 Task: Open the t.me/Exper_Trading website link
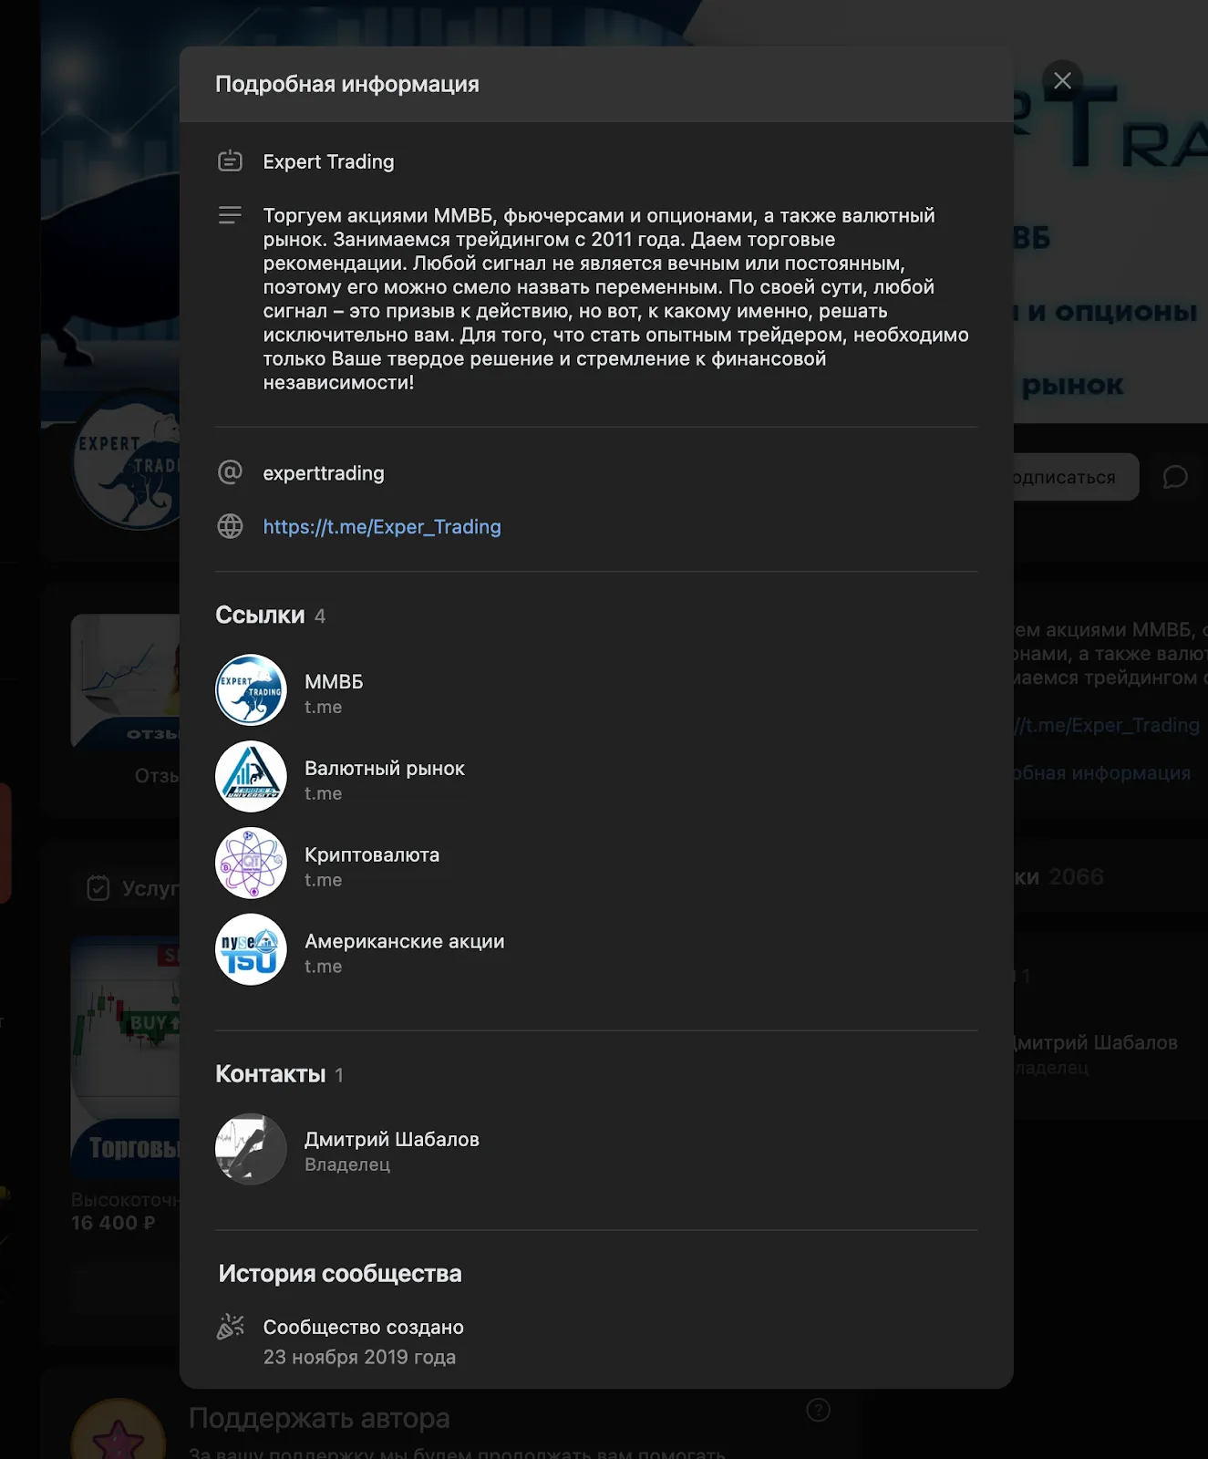pos(381,527)
